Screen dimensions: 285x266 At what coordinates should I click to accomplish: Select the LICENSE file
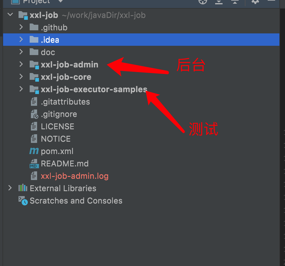[x=57, y=127]
